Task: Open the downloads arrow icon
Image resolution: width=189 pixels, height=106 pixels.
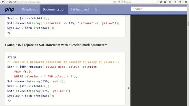Action: 175,2
